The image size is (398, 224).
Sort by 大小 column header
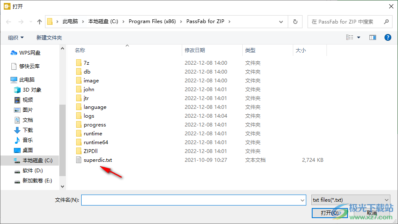(x=301, y=50)
